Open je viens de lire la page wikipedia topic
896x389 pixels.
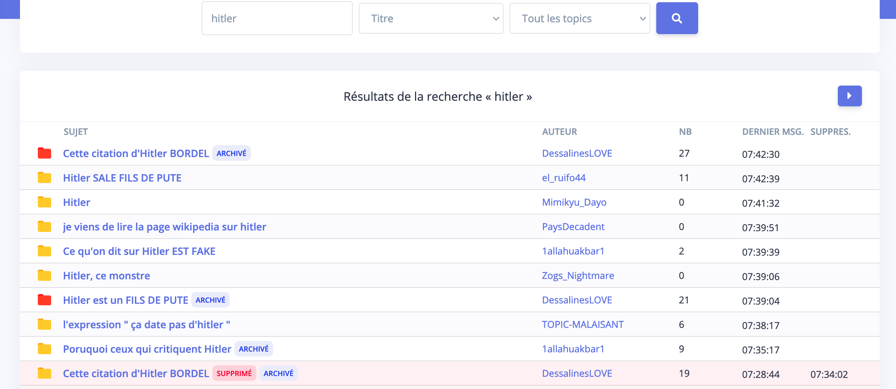[165, 227]
